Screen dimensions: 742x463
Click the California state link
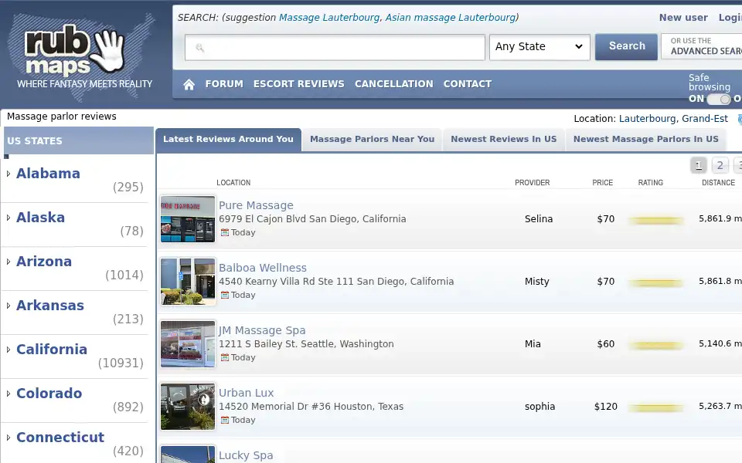[52, 349]
